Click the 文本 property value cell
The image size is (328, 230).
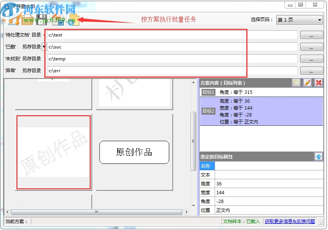pos(269,175)
